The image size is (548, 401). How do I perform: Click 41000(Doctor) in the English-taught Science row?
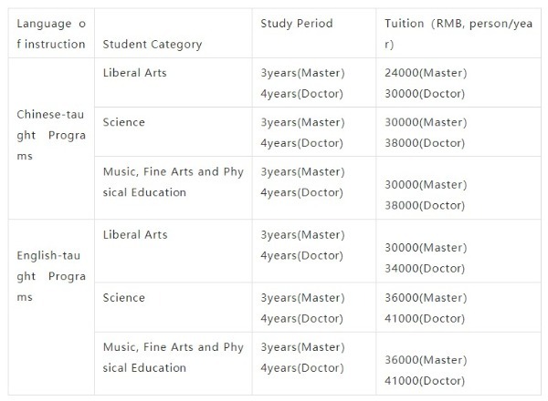pos(426,319)
